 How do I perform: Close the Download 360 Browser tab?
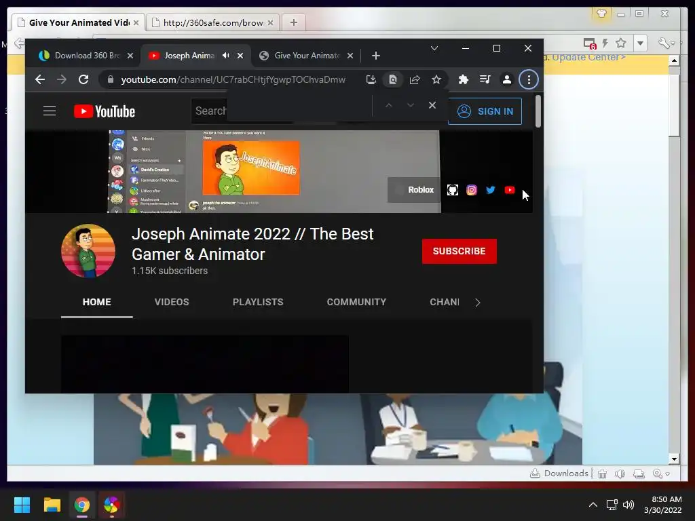click(x=130, y=56)
